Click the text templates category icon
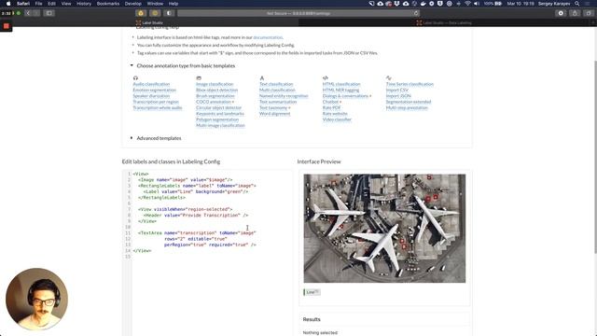597x336 pixels. click(x=261, y=77)
